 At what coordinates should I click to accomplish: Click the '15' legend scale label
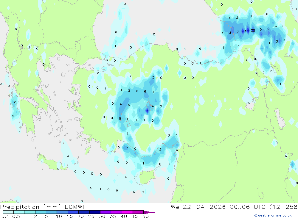click(x=70, y=216)
